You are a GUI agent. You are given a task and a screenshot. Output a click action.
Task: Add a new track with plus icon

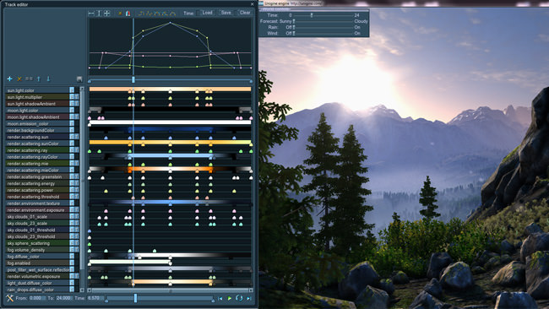point(10,79)
